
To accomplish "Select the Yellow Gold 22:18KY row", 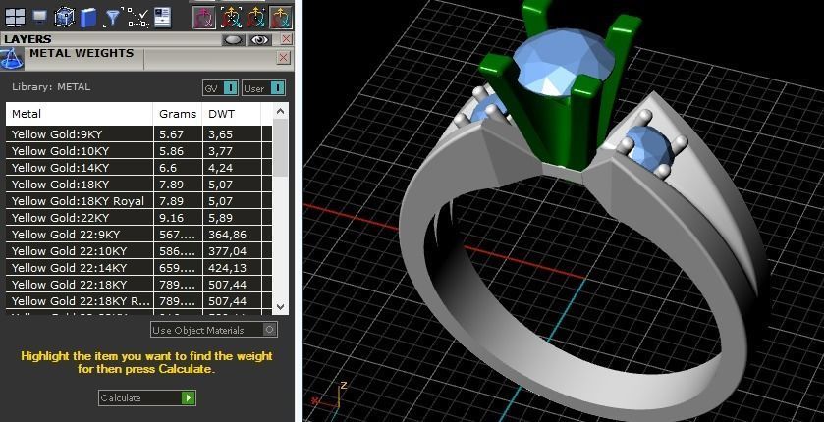I will [138, 285].
